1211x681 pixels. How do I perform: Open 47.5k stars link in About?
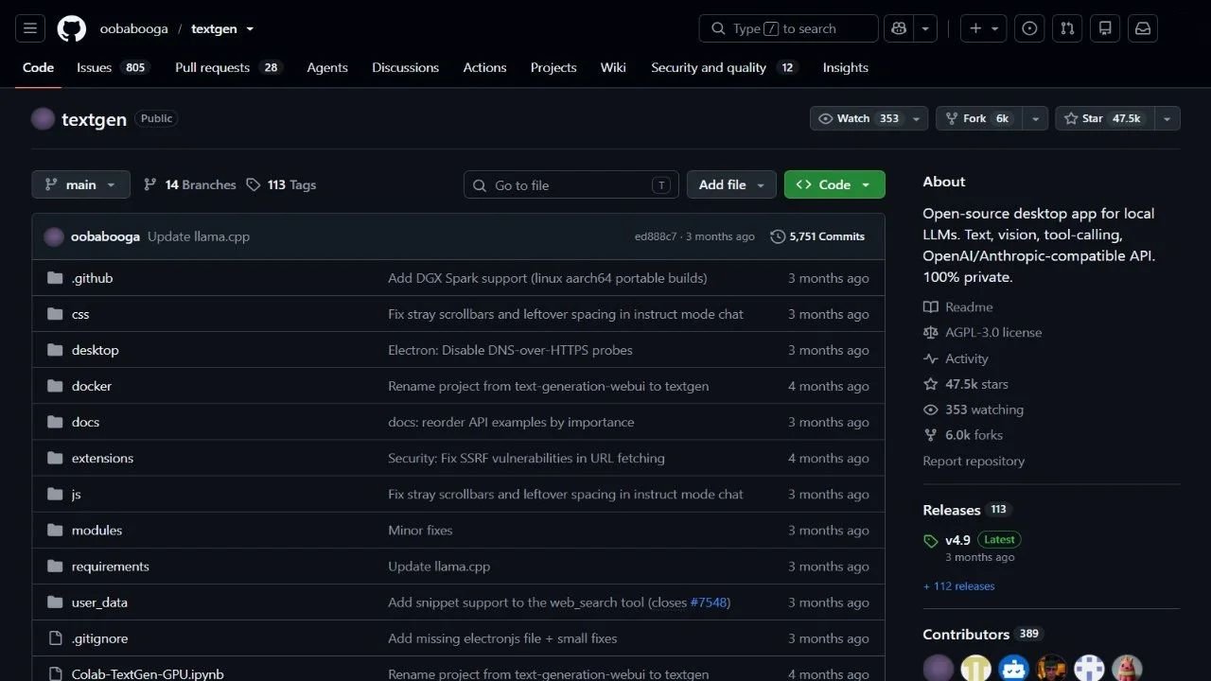(976, 384)
